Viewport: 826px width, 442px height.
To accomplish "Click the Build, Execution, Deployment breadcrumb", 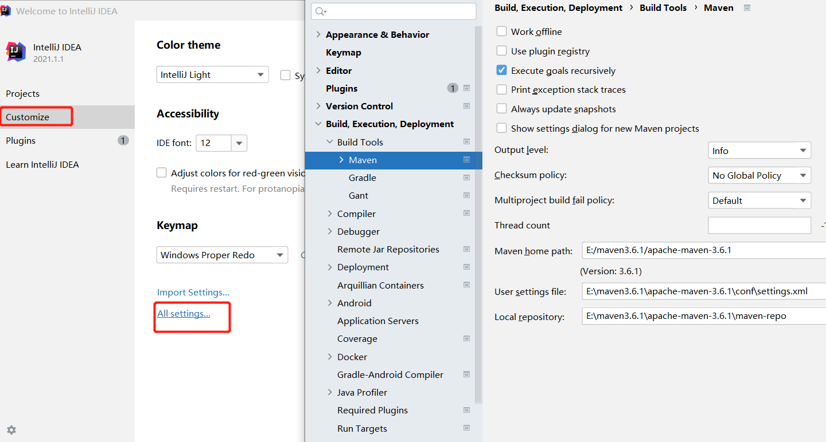I will coord(558,7).
